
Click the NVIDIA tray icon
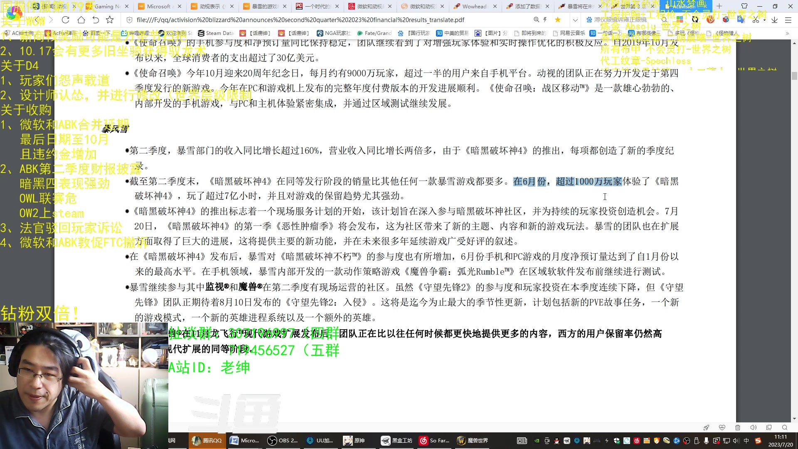pos(537,441)
